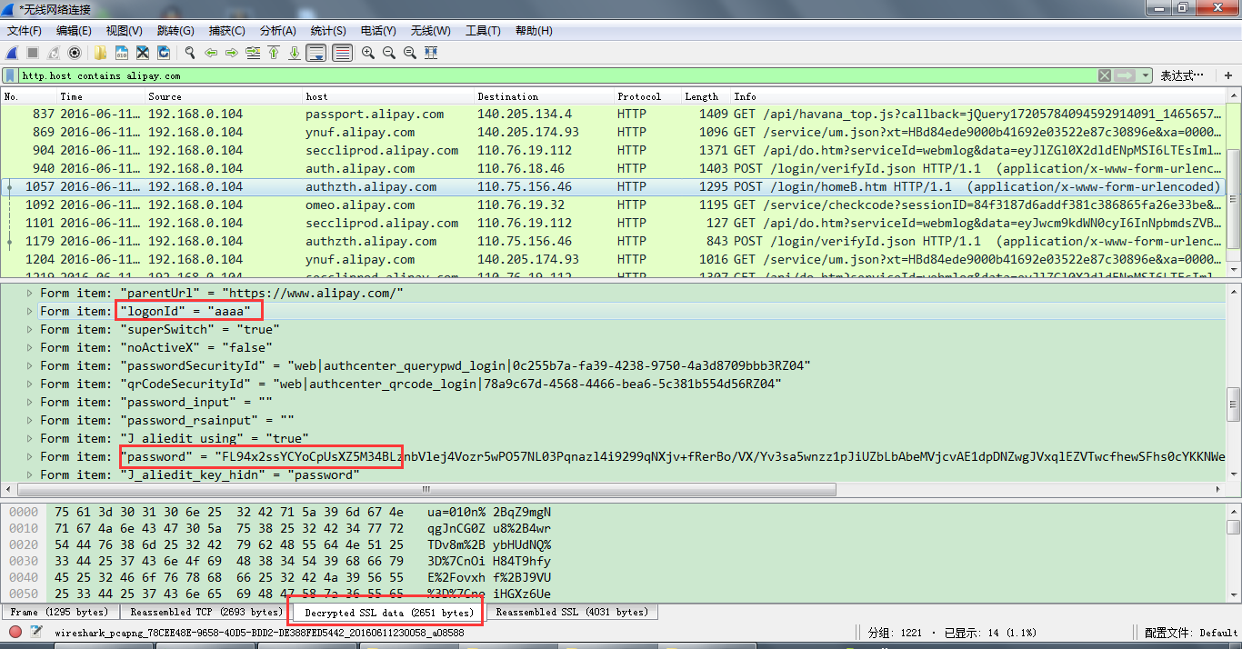Viewport: 1242px width, 649px height.
Task: Expand the "logonId" form item
Action: 29,311
